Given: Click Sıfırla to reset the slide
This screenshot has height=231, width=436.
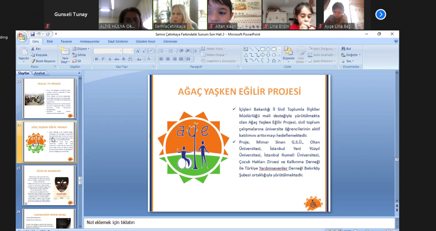Looking at the screenshot, I should [x=79, y=55].
